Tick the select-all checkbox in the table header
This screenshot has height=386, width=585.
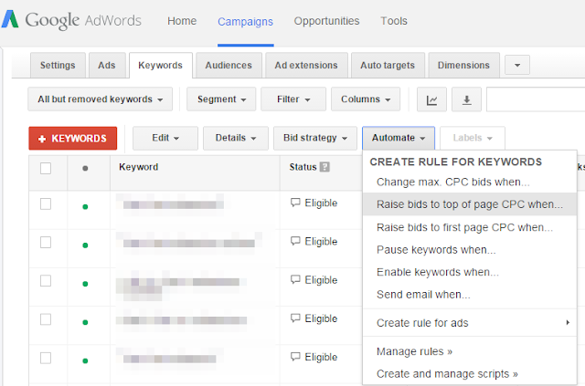tap(46, 169)
